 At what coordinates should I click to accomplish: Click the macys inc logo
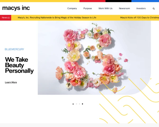click(16, 8)
